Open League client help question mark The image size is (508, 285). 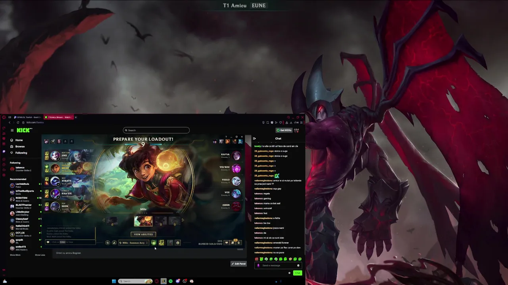click(x=226, y=137)
